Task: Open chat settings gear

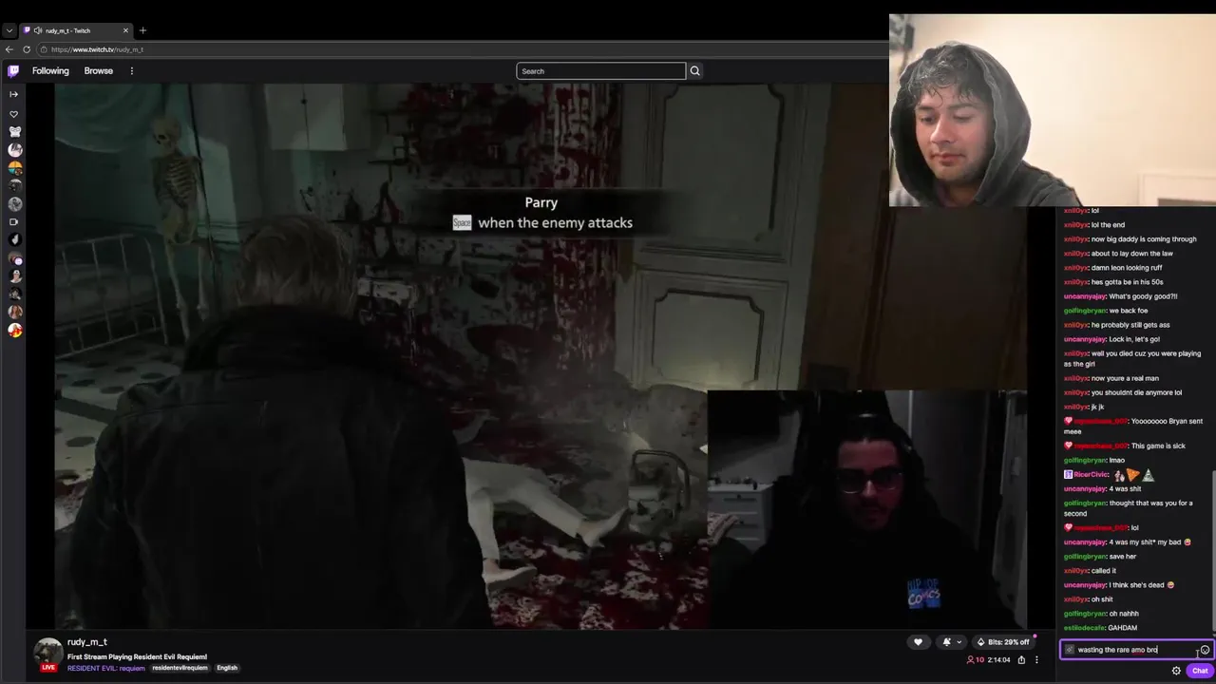Action: [x=1176, y=671]
